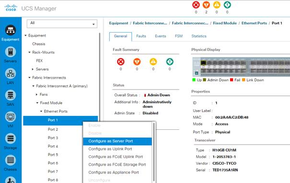Viewport: 290px width, 183px height.
Task: Expand the Fans tree node
Action: pyautogui.click(x=36, y=94)
